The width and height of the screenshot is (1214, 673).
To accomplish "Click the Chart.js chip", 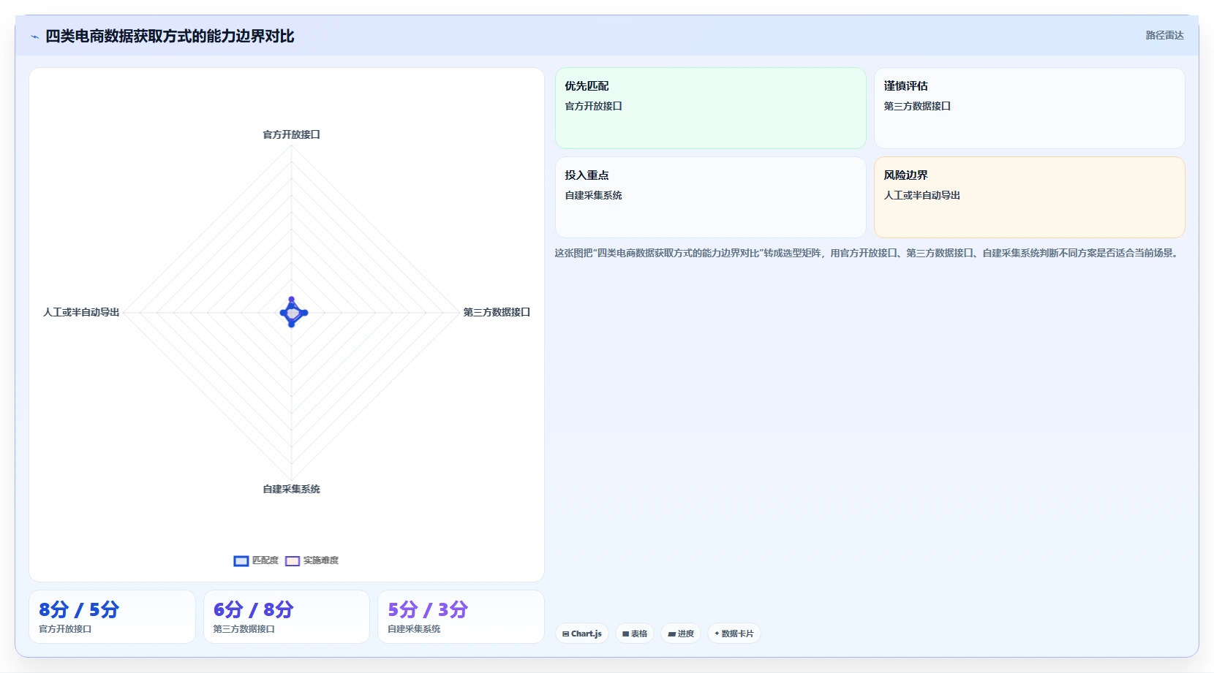I will (x=582, y=634).
